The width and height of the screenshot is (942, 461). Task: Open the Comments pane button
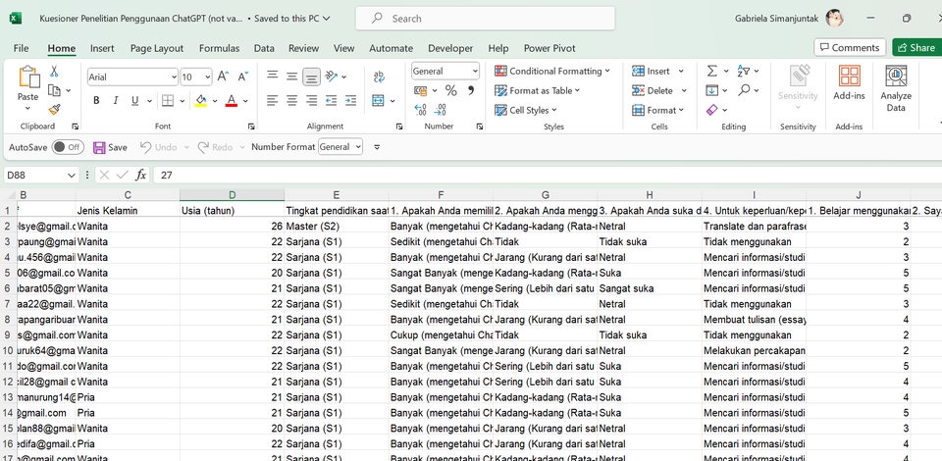pos(850,47)
